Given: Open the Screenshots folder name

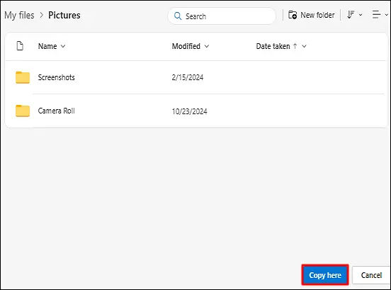Looking at the screenshot, I should point(57,77).
